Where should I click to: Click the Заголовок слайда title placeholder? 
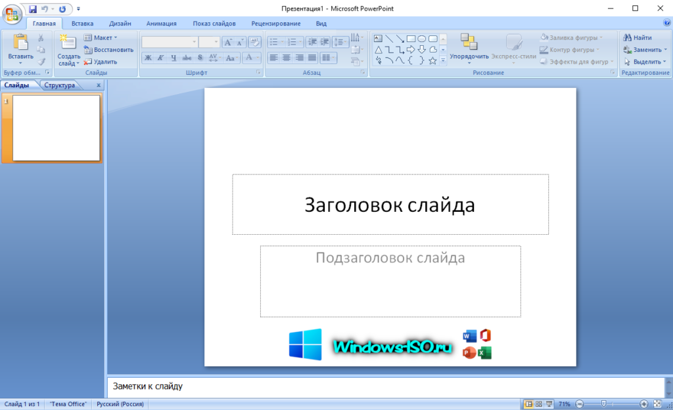390,205
